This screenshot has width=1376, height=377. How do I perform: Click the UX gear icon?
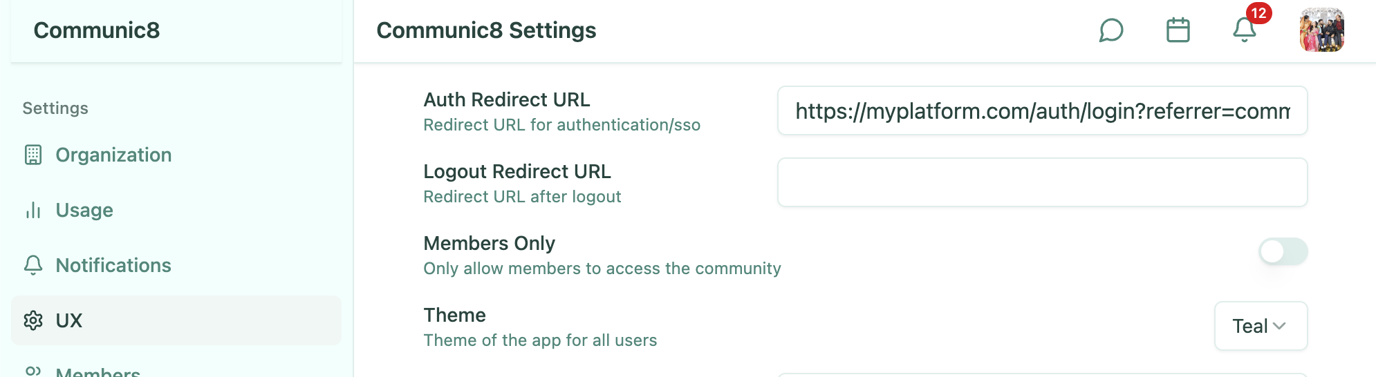[x=33, y=320]
